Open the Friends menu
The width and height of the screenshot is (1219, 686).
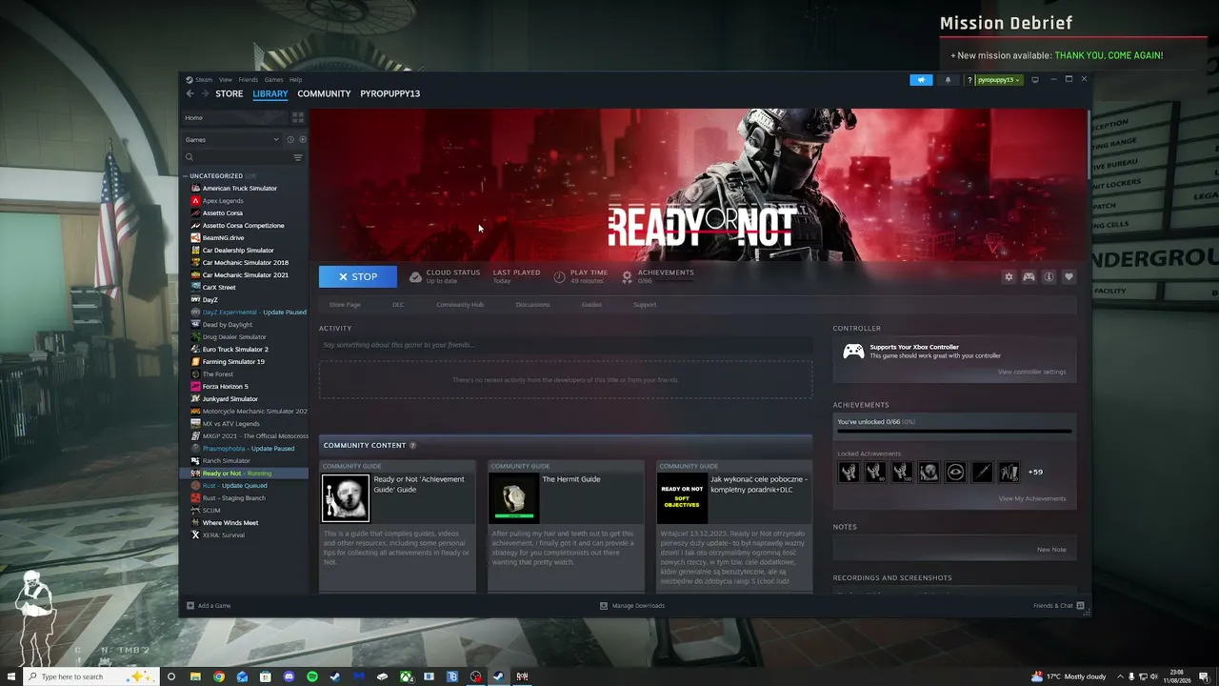249,80
